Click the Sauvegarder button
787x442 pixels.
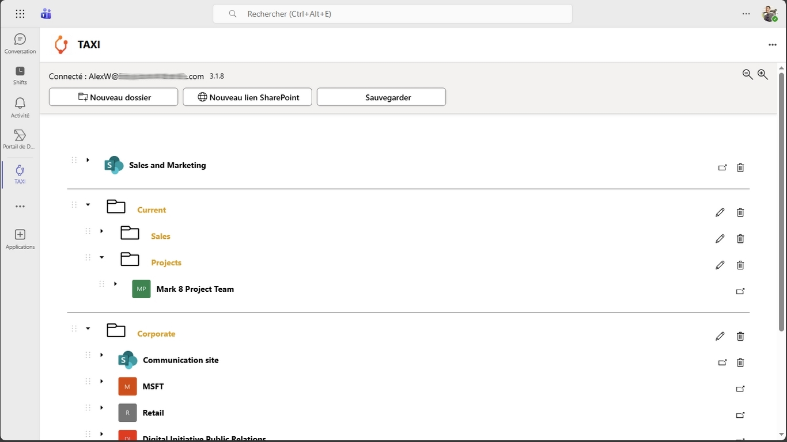381,97
